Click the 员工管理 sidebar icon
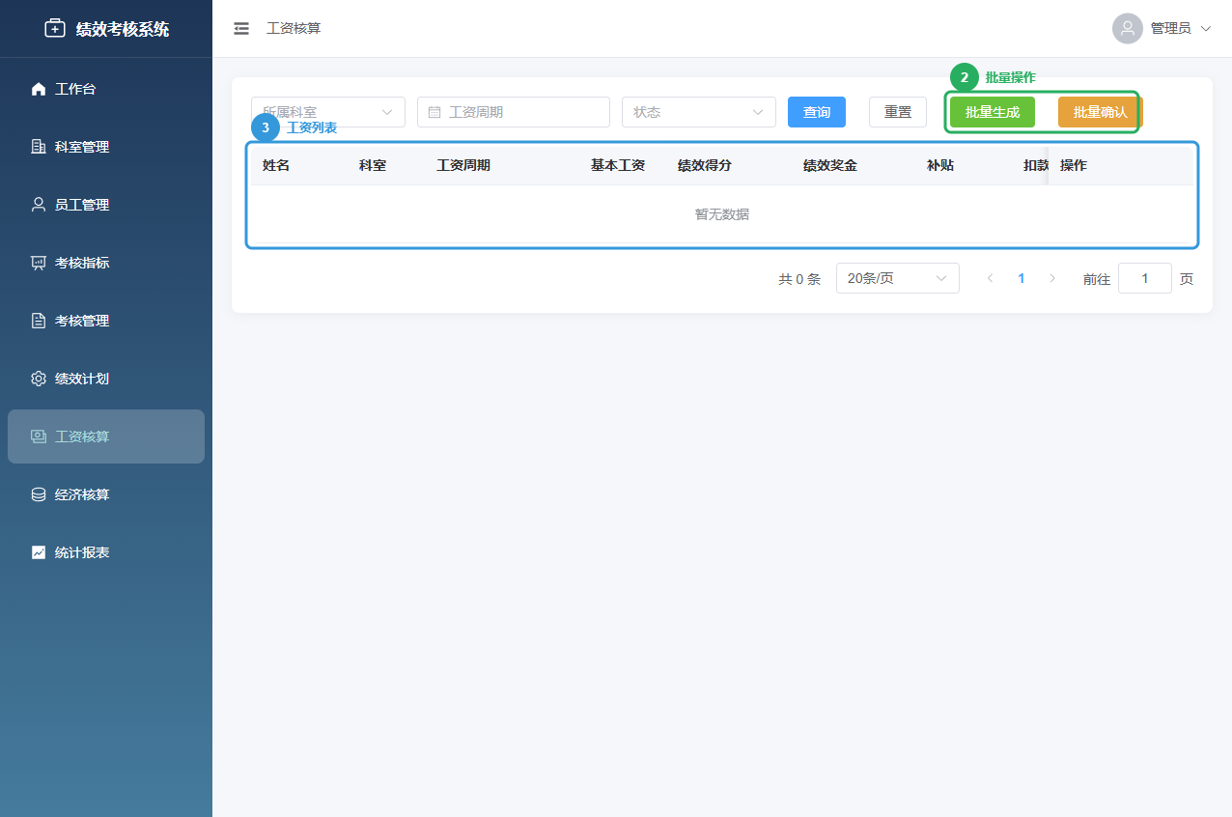 click(39, 204)
